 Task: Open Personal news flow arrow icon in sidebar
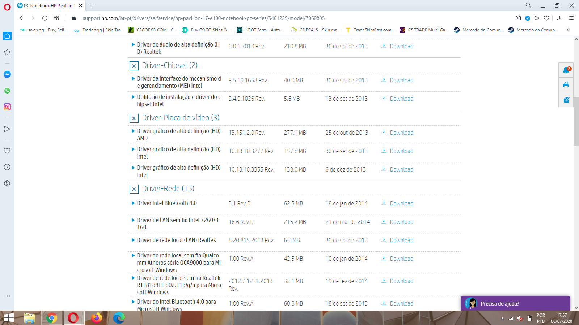[x=7, y=129]
